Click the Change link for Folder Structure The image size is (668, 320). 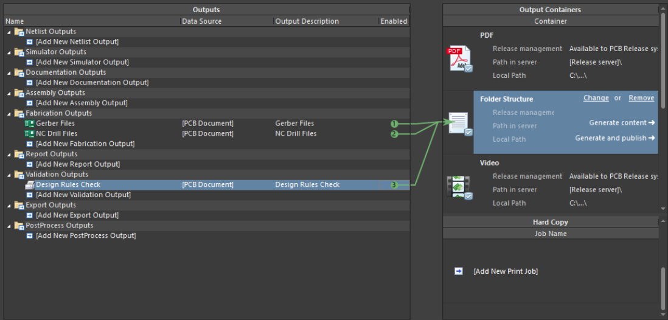[596, 98]
